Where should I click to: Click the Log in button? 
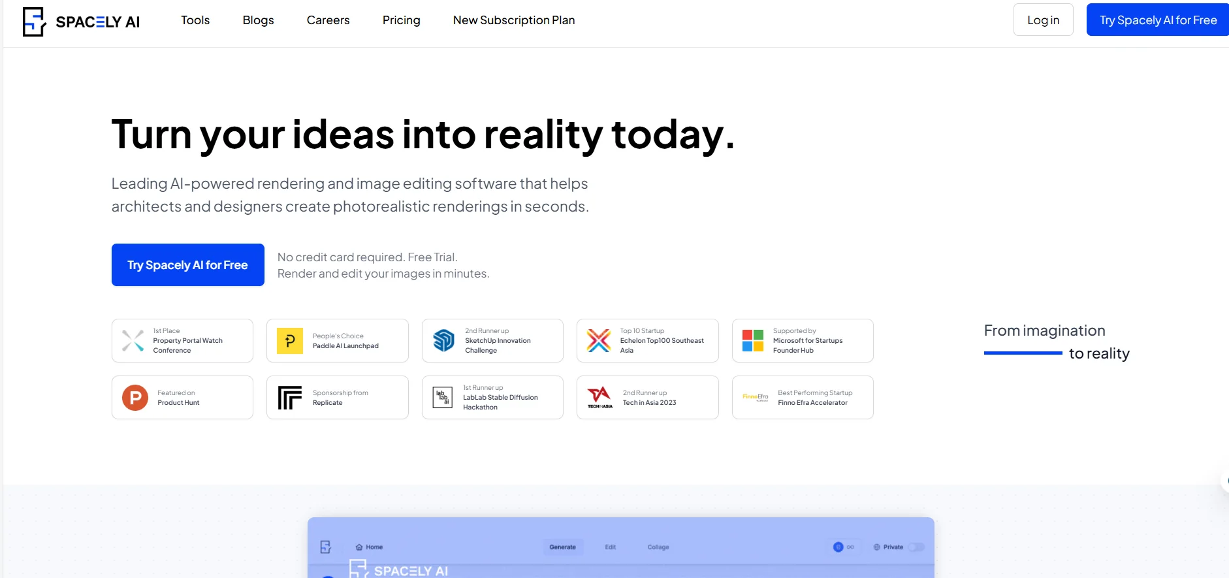(x=1043, y=20)
